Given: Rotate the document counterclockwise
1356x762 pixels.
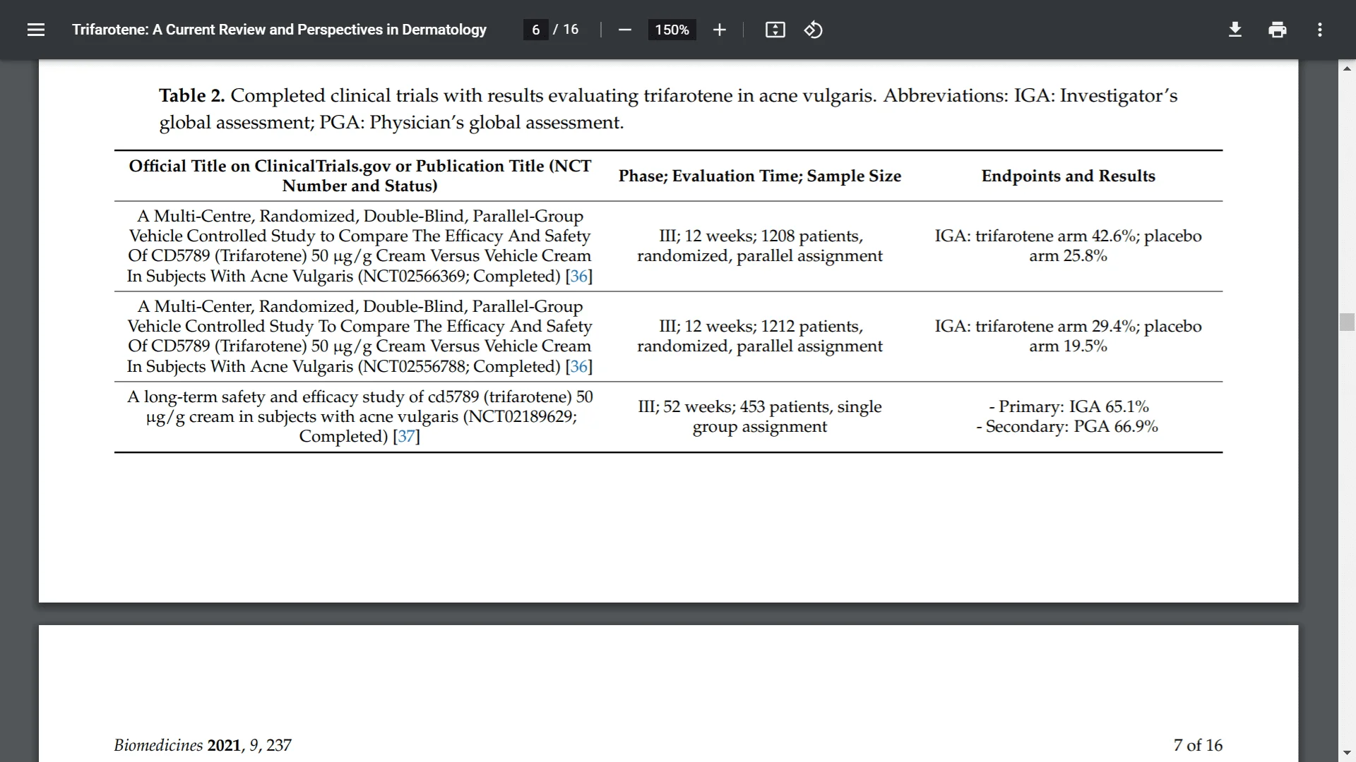Looking at the screenshot, I should coord(813,30).
